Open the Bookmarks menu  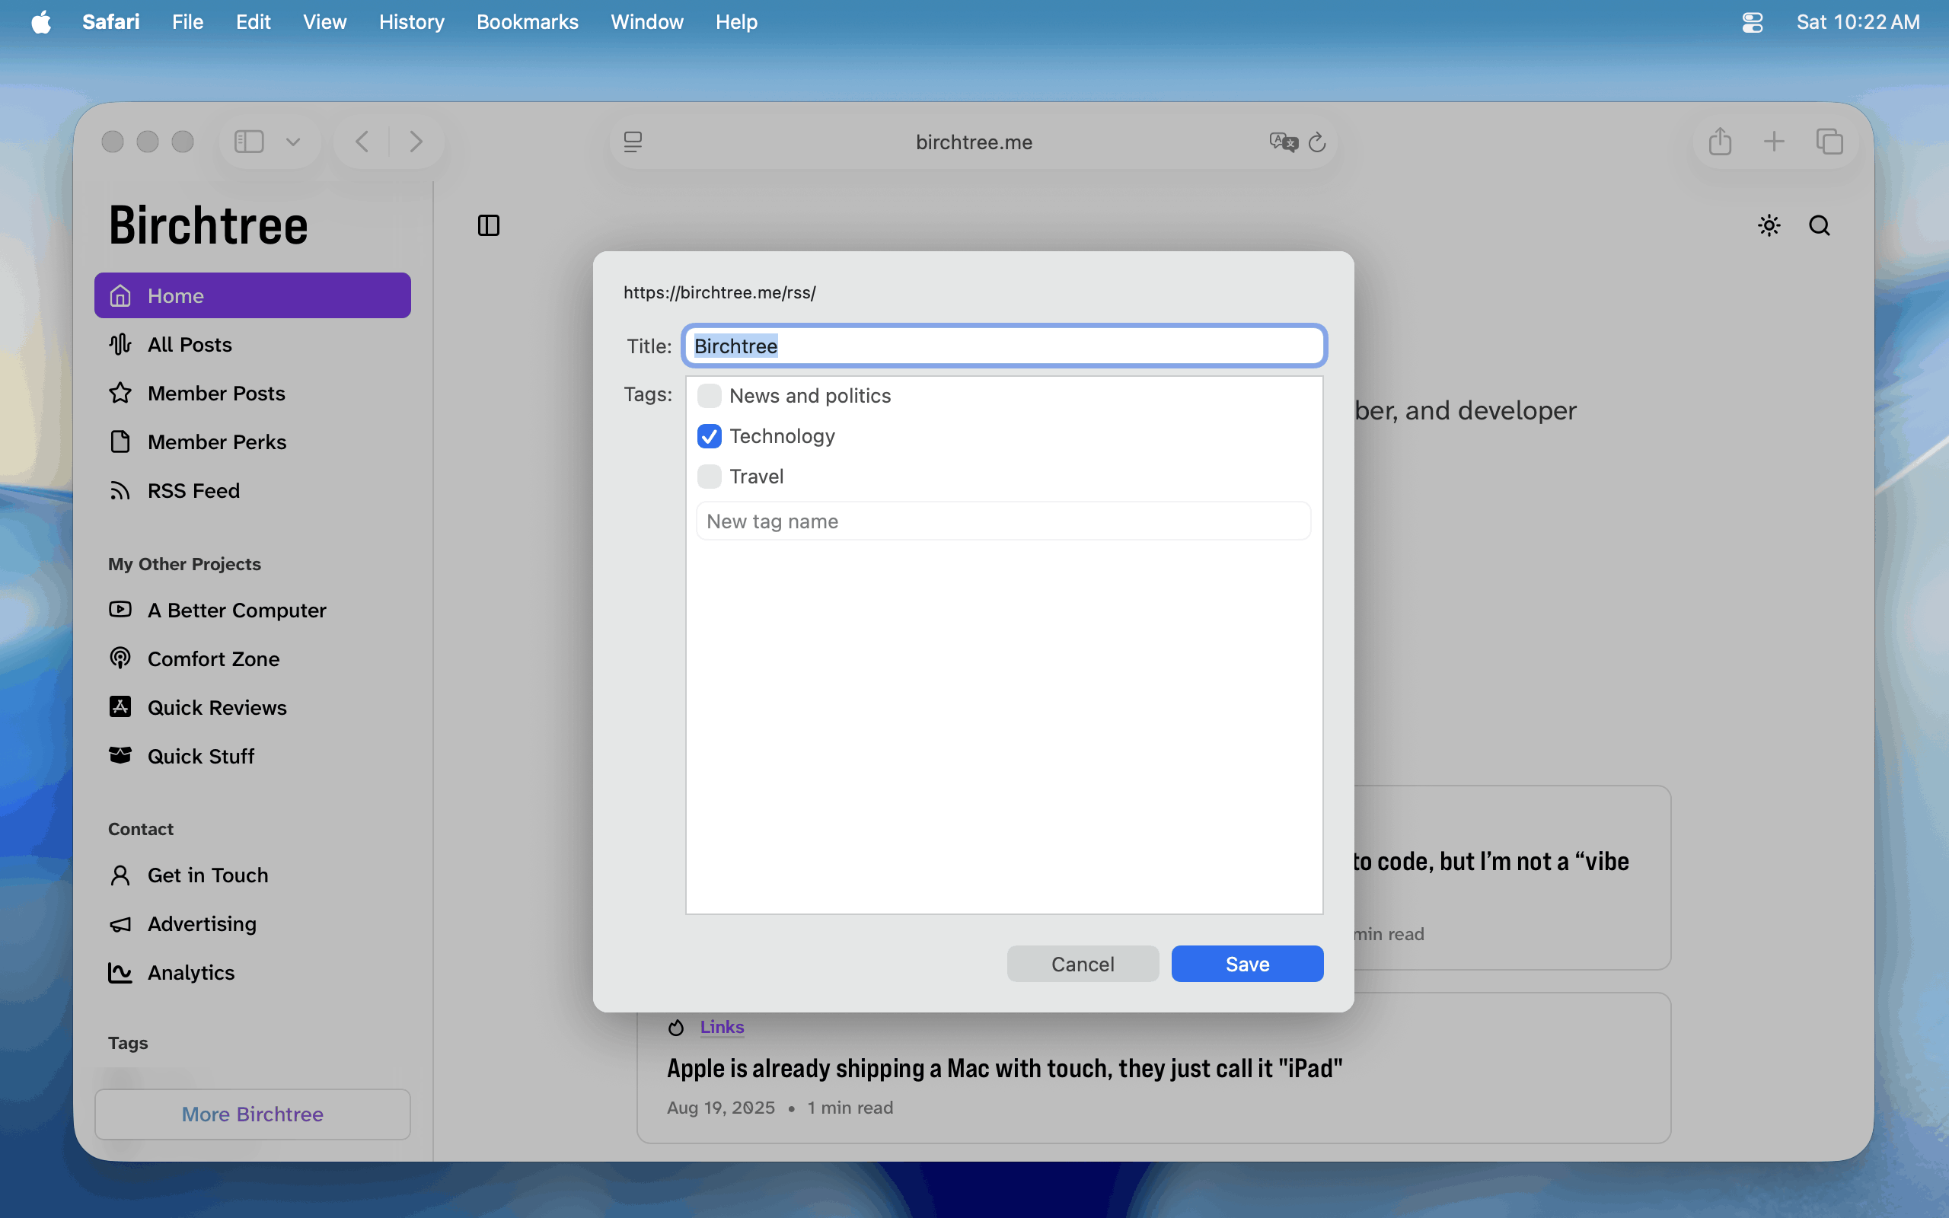tap(527, 22)
